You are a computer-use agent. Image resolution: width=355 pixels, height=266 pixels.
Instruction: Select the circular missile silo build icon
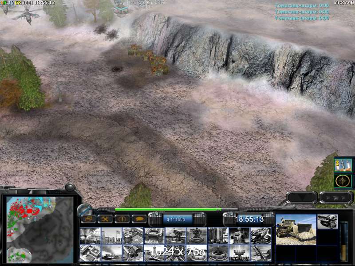coord(218,253)
